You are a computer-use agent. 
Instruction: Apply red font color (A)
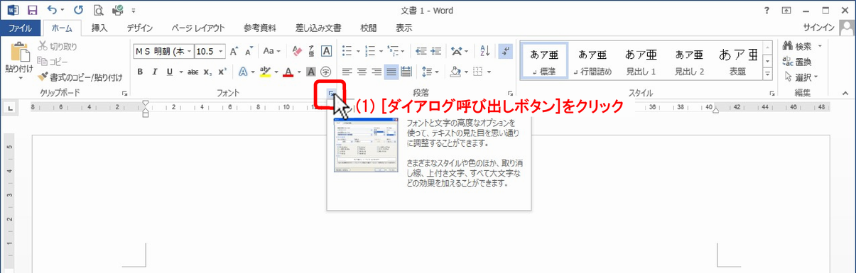(288, 72)
